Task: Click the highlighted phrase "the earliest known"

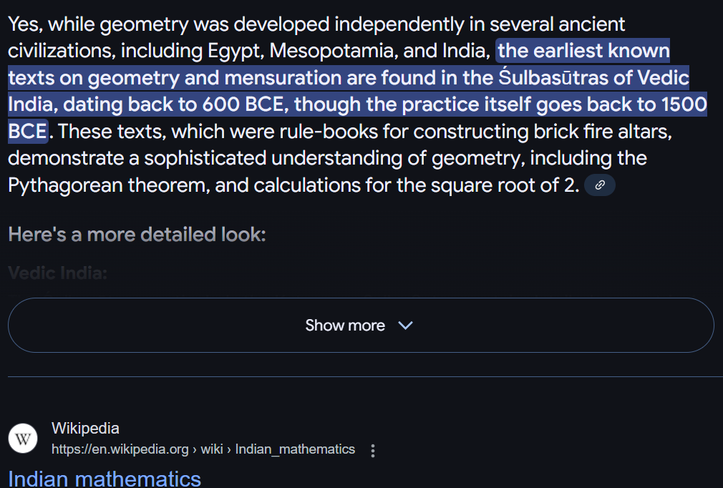Action: tap(583, 51)
